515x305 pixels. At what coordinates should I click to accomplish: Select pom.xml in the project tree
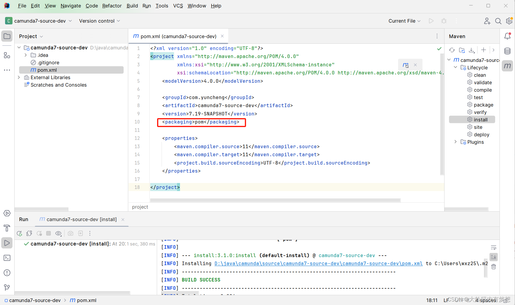pos(71,70)
